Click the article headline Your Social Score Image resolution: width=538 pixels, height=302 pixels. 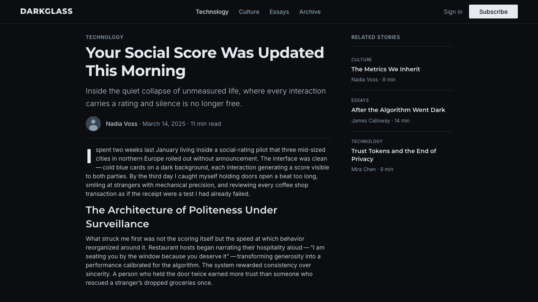pyautogui.click(x=205, y=62)
